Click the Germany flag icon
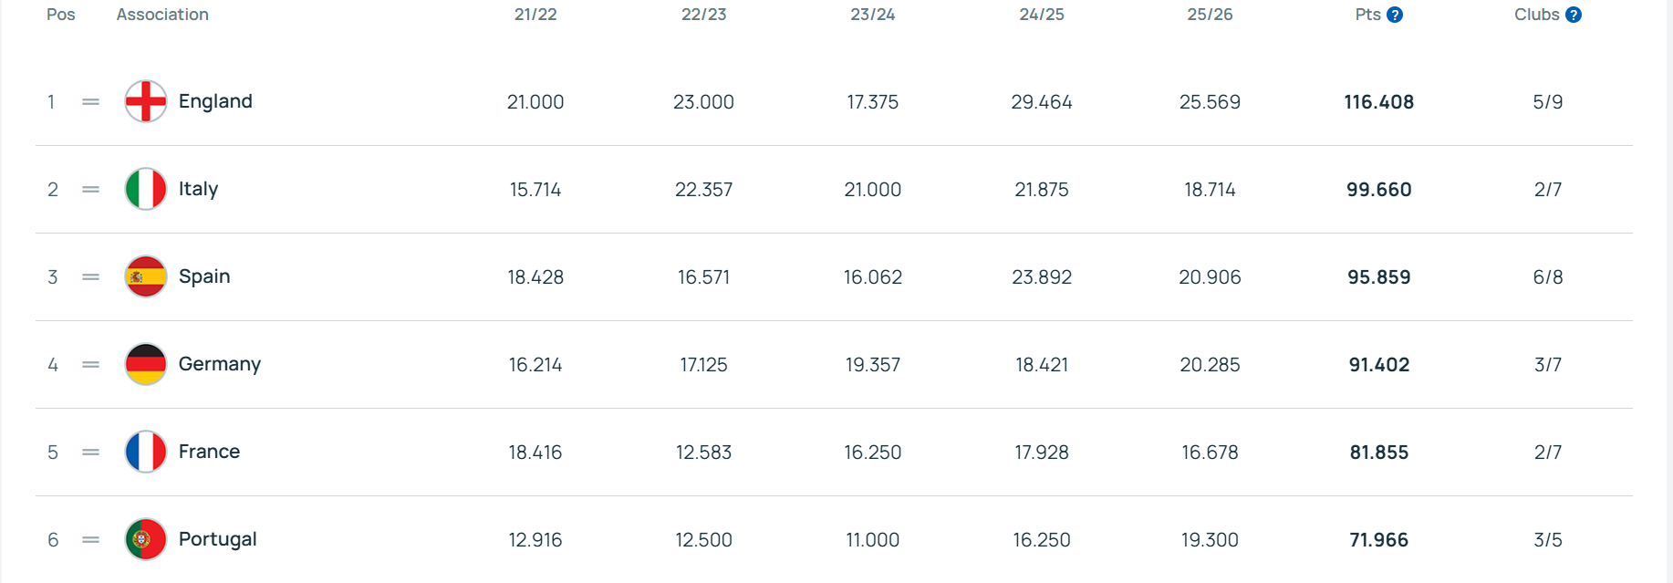 click(x=146, y=364)
